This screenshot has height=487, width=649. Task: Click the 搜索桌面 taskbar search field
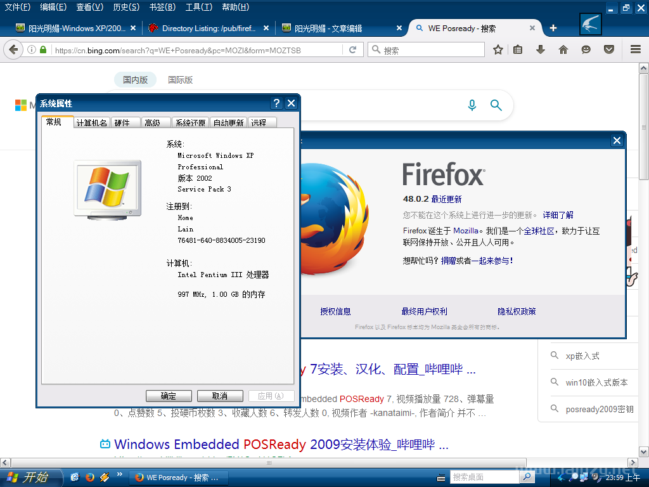[x=484, y=477]
